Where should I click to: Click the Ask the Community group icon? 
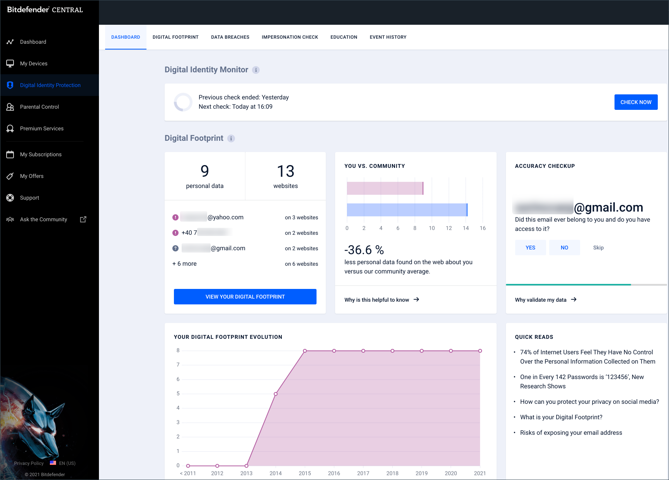click(10, 219)
